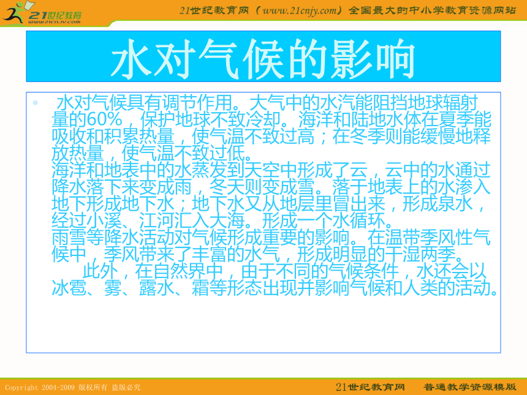Click line starting 冰雹、雾、露水、霜
The image size is (527, 395).
tap(275, 288)
